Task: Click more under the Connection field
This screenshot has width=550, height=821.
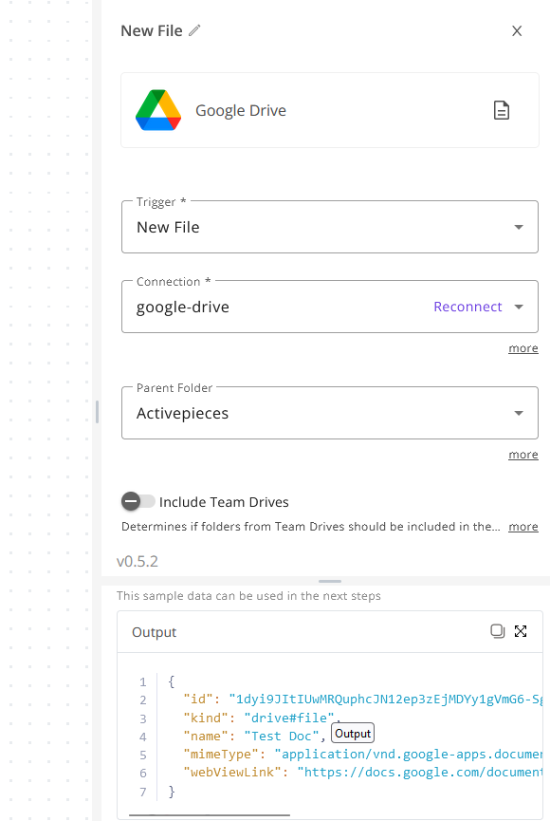Action: [x=523, y=348]
